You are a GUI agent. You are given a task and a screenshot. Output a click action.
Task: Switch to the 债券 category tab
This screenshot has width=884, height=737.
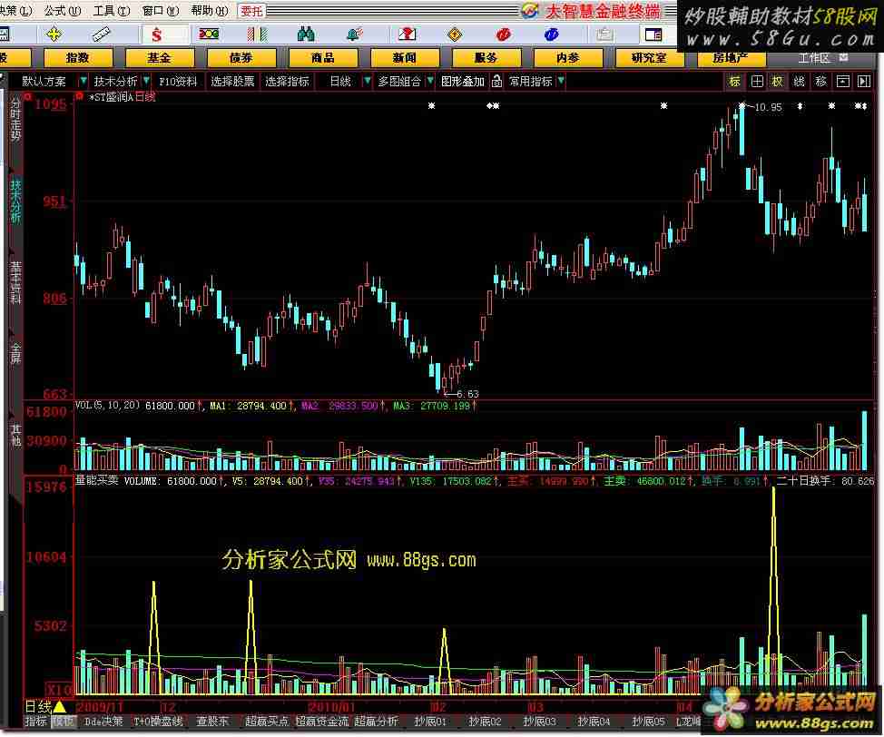pyautogui.click(x=241, y=57)
